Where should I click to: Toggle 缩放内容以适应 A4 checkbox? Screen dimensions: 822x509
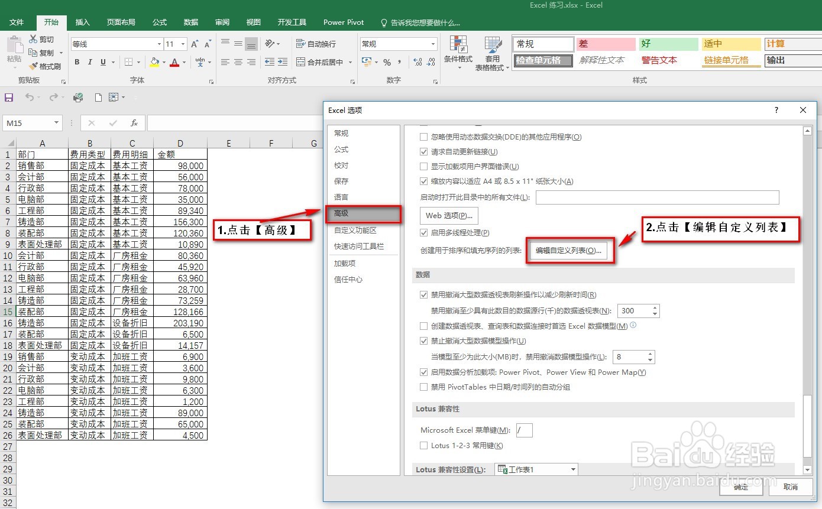click(x=423, y=181)
